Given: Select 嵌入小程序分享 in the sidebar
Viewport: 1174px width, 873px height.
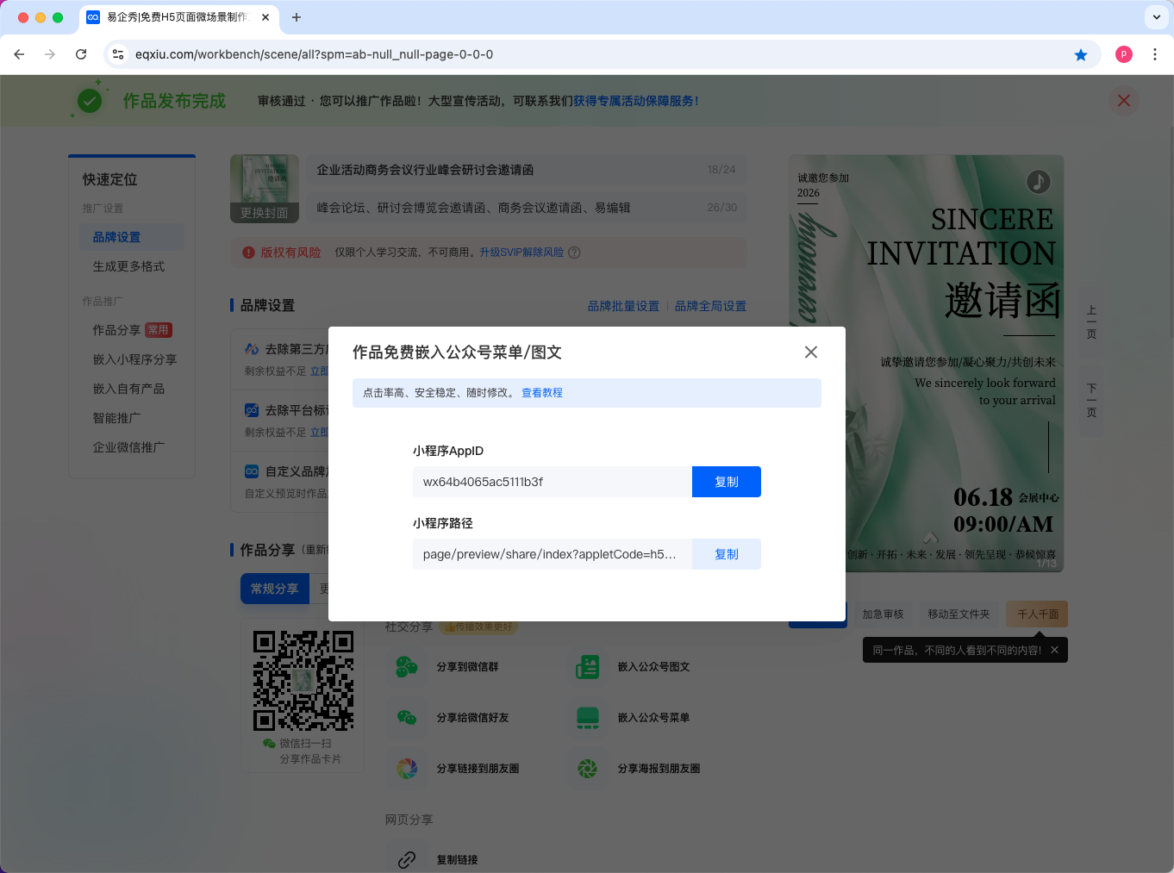Looking at the screenshot, I should point(134,359).
